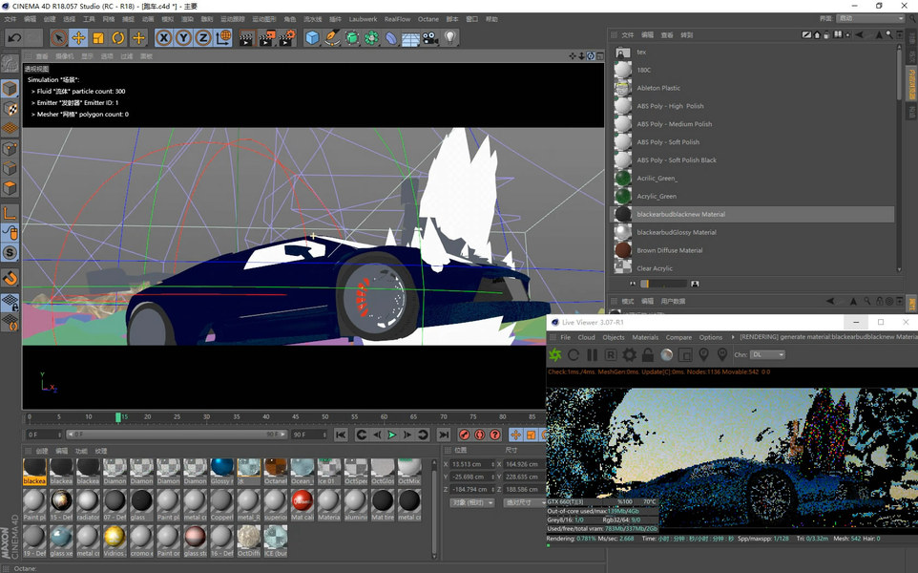
Task: Toggle clay mode sphere icon
Action: coord(666,355)
